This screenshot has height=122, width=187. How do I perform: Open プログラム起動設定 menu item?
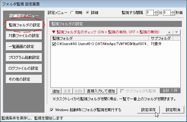click(24, 57)
